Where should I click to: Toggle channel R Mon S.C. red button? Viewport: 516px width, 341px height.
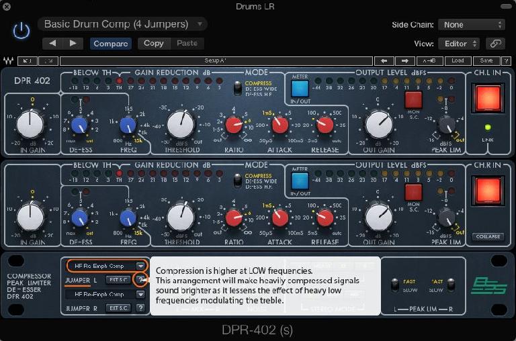click(413, 193)
